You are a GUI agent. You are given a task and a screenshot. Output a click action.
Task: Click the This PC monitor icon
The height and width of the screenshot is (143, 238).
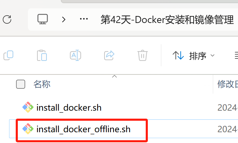42,19
